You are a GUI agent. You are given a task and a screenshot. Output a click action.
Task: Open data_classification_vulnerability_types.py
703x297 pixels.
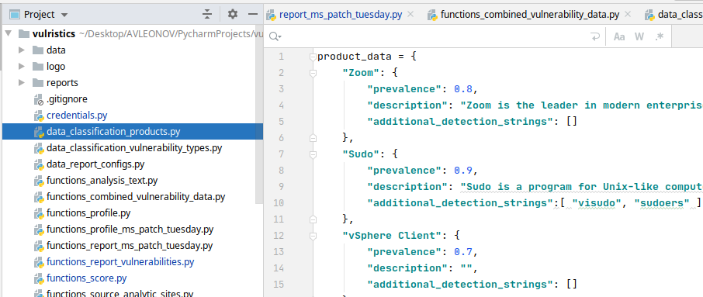point(134,148)
